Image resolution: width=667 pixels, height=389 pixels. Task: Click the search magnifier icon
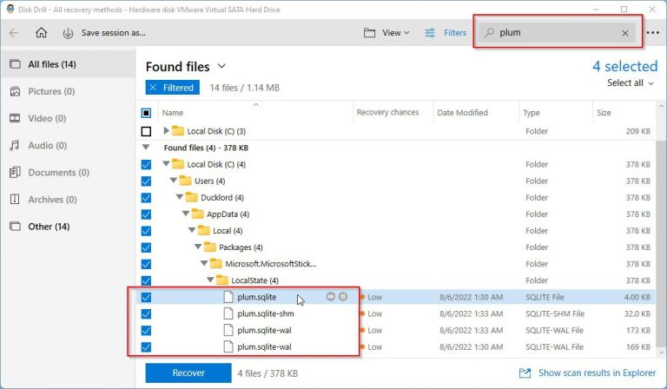pyautogui.click(x=489, y=33)
